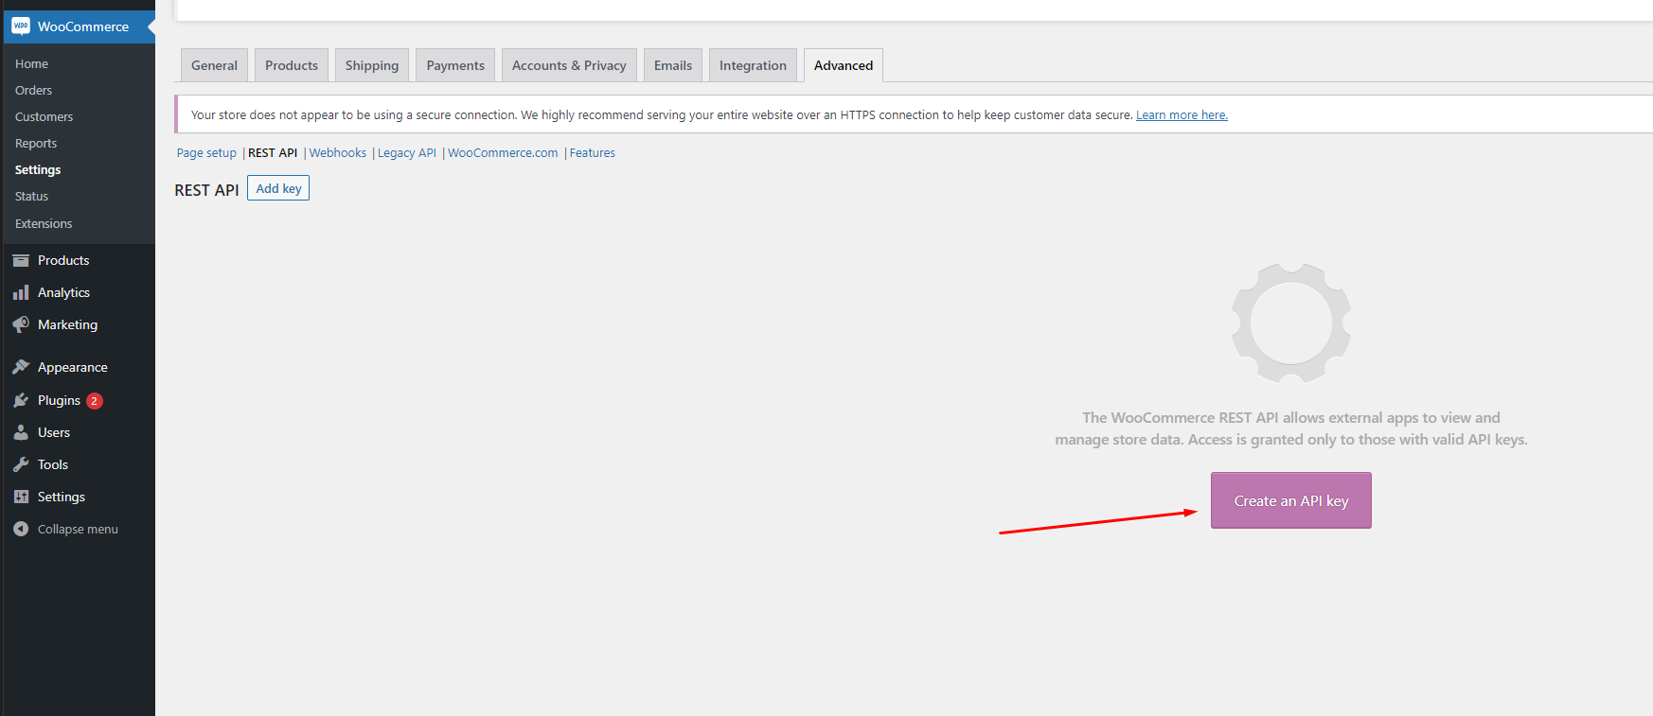Click the WordPress Settings sliders icon
The height and width of the screenshot is (716, 1653).
pos(21,497)
